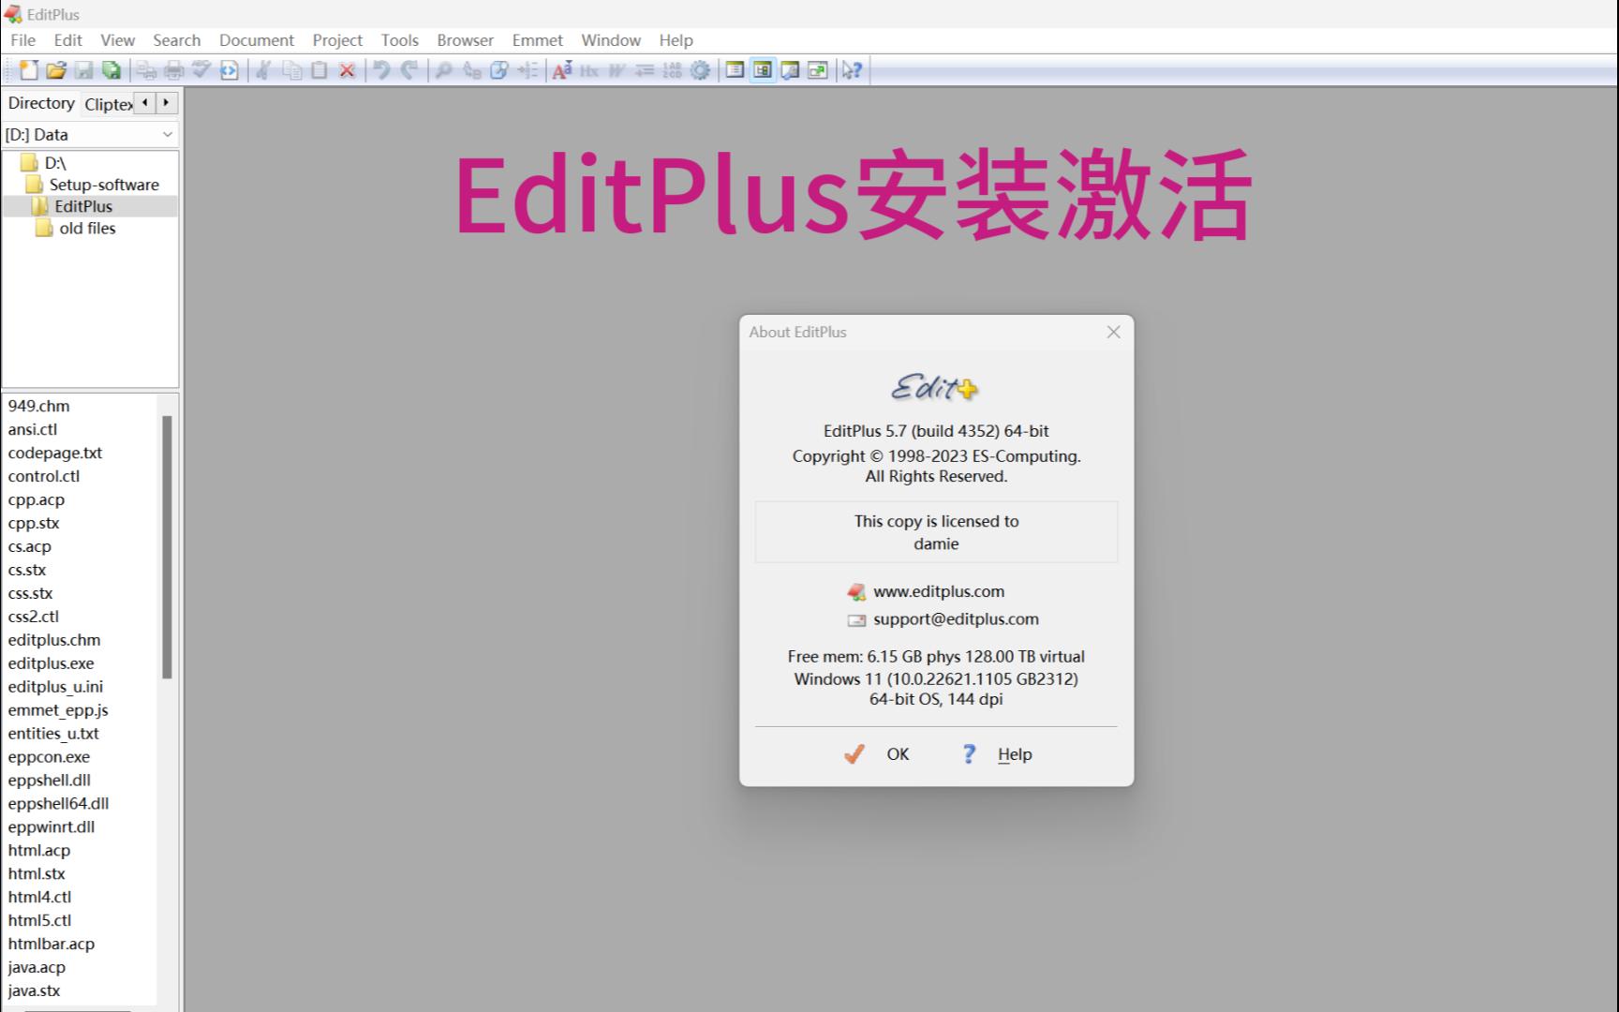
Task: Select eppshell64.dll in file list
Action: coord(59,804)
